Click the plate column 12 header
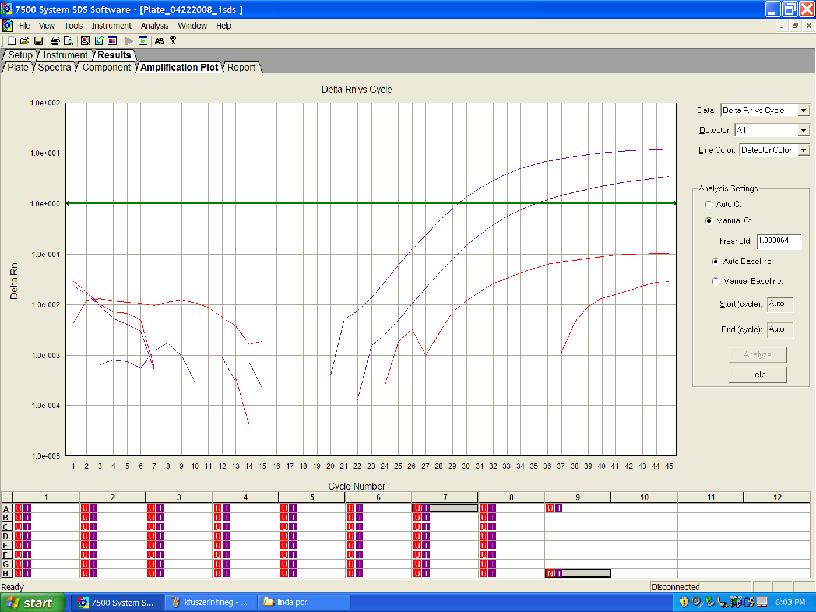The image size is (816, 612). click(777, 497)
